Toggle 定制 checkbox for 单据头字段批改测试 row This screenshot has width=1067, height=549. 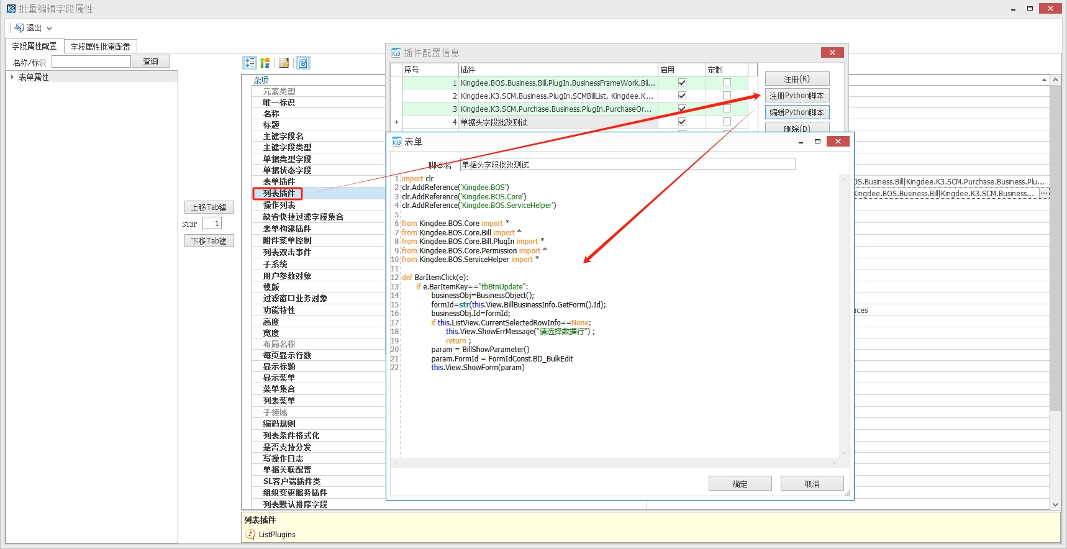727,122
